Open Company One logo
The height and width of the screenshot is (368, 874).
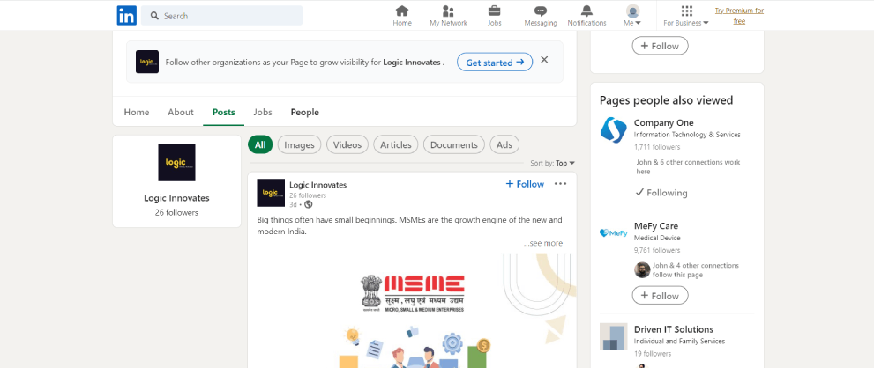click(614, 129)
